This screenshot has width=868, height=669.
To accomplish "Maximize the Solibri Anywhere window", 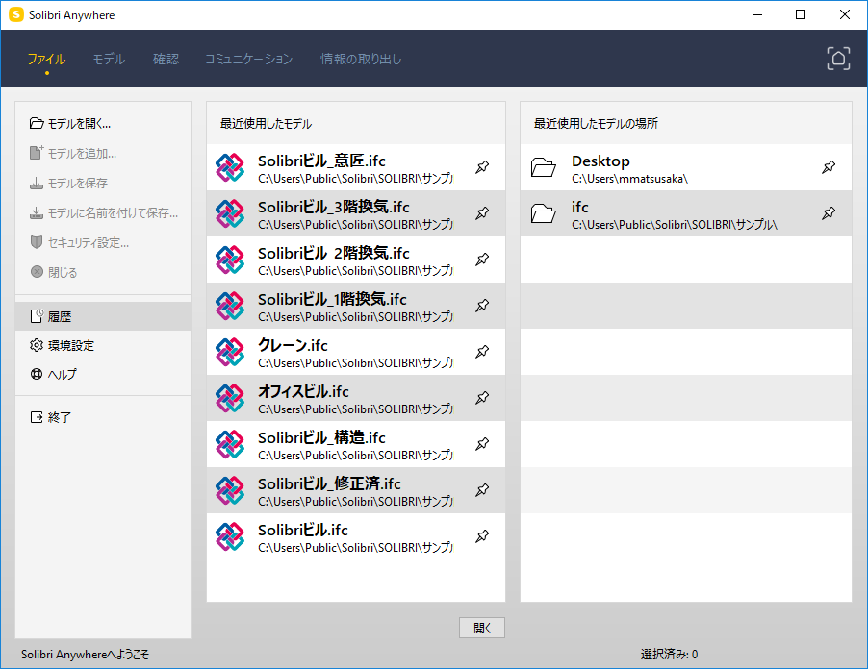I will click(801, 15).
